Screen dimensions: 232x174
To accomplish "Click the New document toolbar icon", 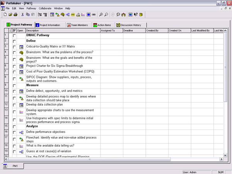I will pos(5,15).
